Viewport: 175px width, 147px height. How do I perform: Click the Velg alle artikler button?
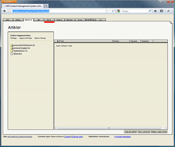coord(130,132)
